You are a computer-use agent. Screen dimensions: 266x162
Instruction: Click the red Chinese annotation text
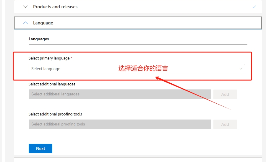(143, 69)
